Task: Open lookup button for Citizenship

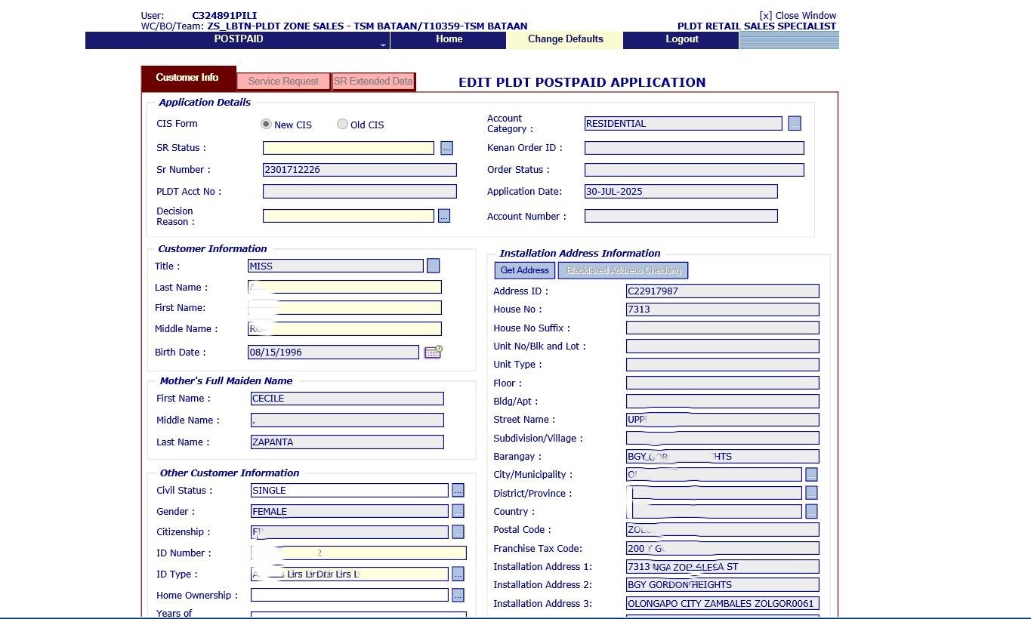Action: click(458, 532)
